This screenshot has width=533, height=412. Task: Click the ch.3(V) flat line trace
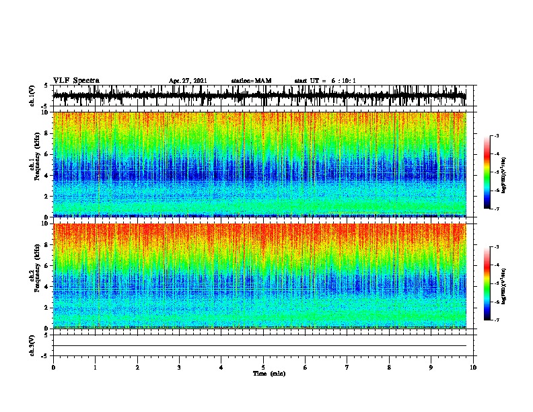coord(260,346)
